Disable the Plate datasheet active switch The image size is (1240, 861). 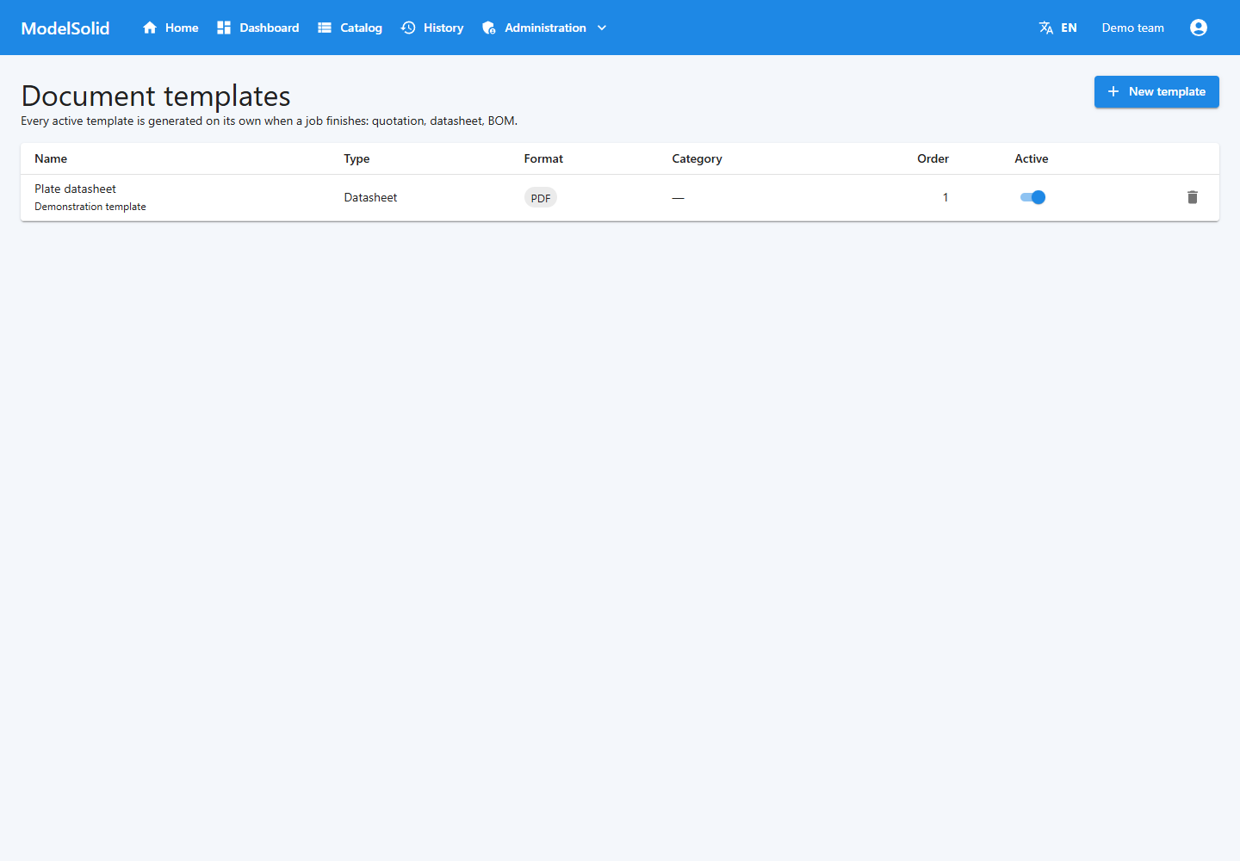(x=1032, y=197)
